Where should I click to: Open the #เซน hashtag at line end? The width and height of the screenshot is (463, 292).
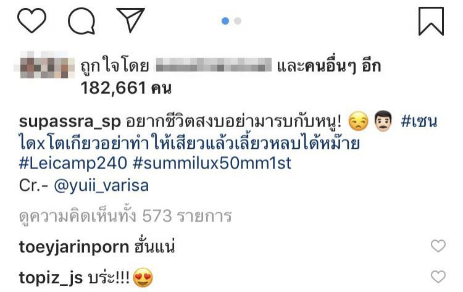pos(419,122)
